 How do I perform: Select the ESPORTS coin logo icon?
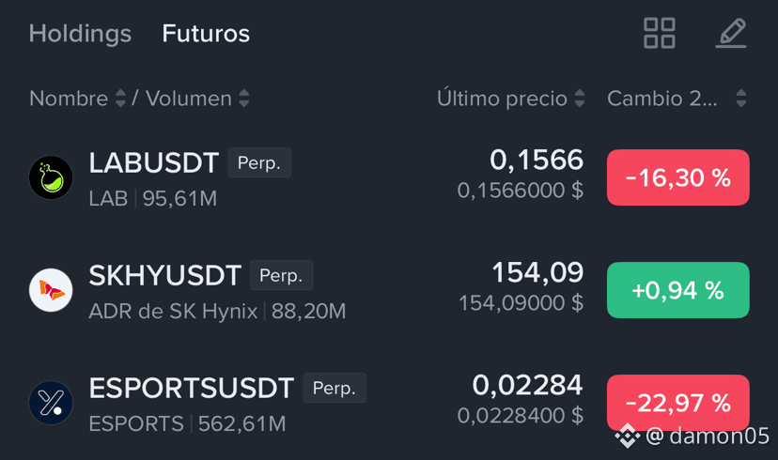(x=51, y=403)
